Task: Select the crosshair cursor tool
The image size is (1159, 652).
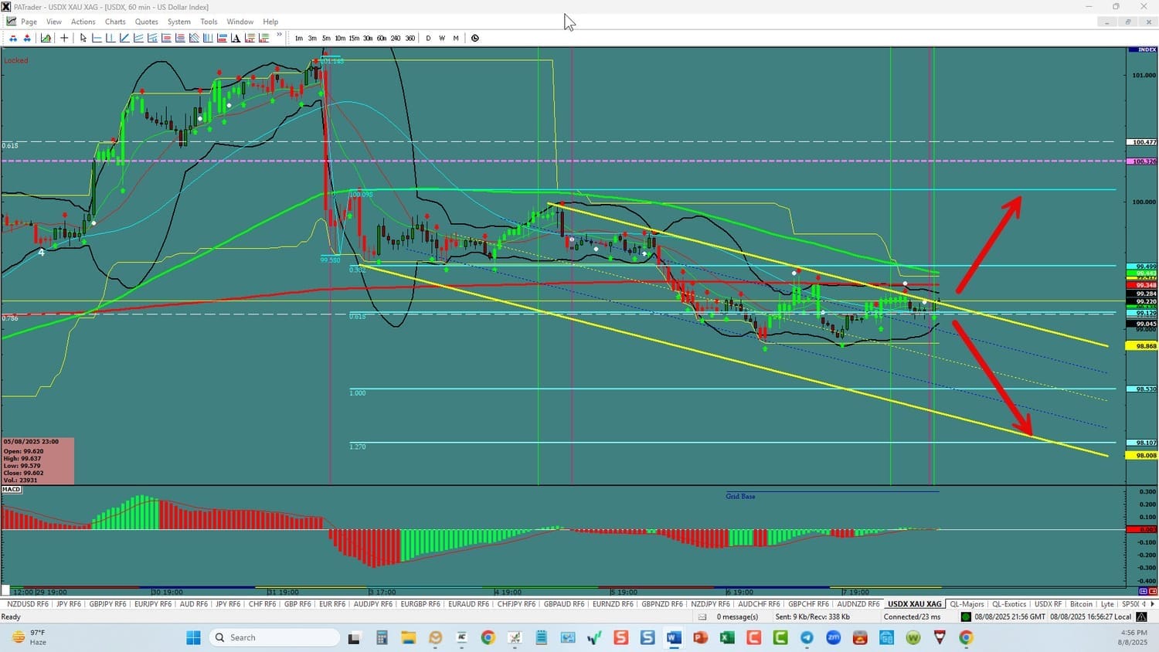Action: coord(64,38)
